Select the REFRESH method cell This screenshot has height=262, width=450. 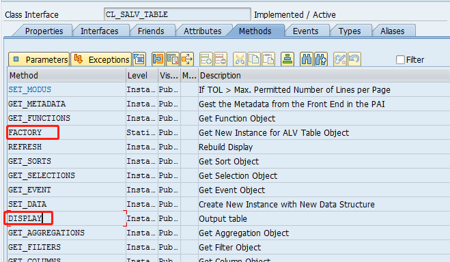tap(67, 147)
